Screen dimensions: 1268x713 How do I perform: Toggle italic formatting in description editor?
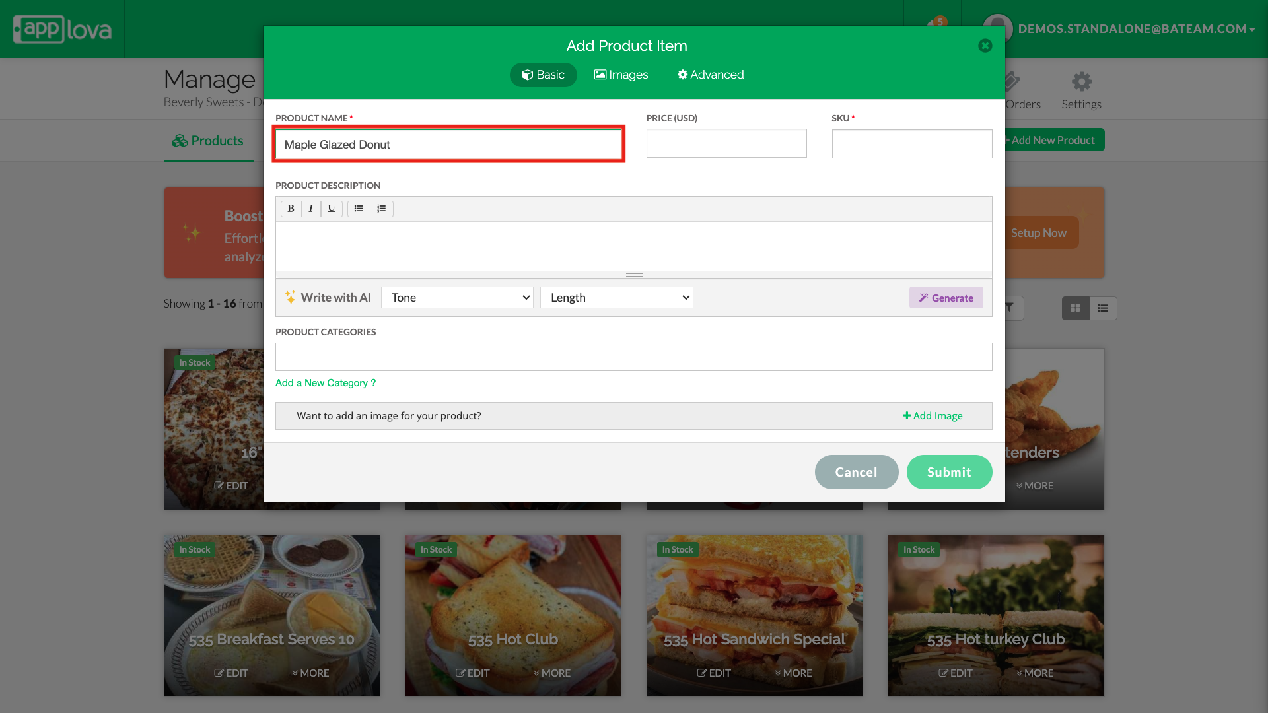(x=310, y=209)
